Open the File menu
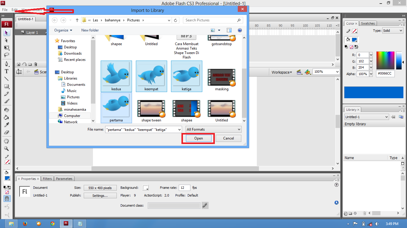This screenshot has width=407, height=228. pos(5,10)
